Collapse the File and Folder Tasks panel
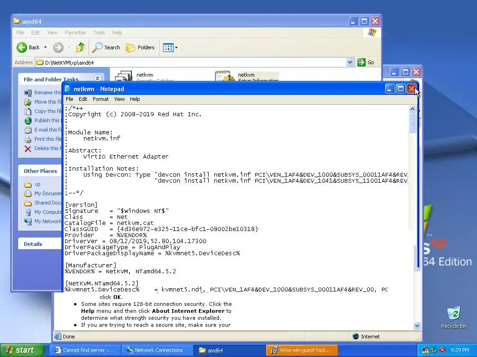477x357 pixels. [x=97, y=78]
